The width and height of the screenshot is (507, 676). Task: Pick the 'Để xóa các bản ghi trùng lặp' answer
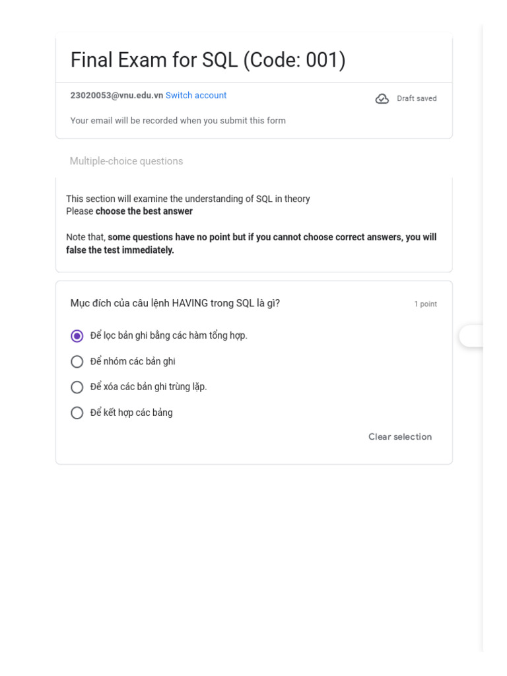coord(77,387)
